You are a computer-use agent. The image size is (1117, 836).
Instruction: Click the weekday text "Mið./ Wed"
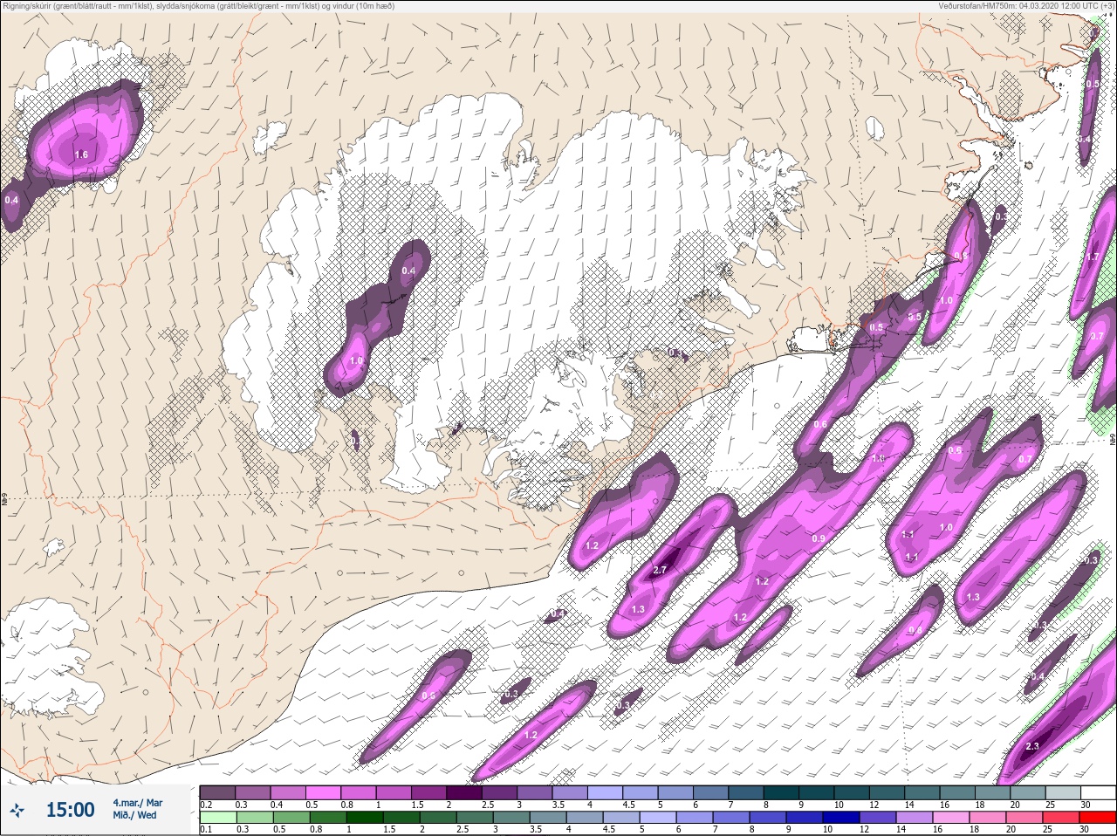[134, 815]
